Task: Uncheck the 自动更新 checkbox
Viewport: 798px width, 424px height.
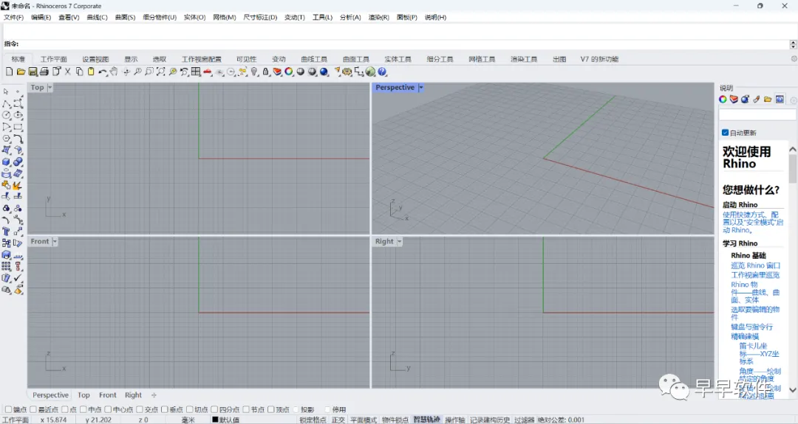Action: coord(726,133)
